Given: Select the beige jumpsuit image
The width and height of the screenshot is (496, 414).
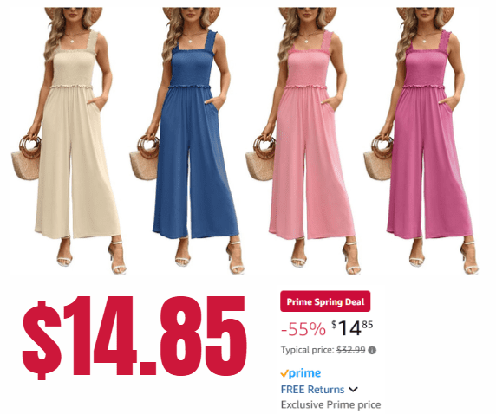Looking at the screenshot, I should pos(69,140).
